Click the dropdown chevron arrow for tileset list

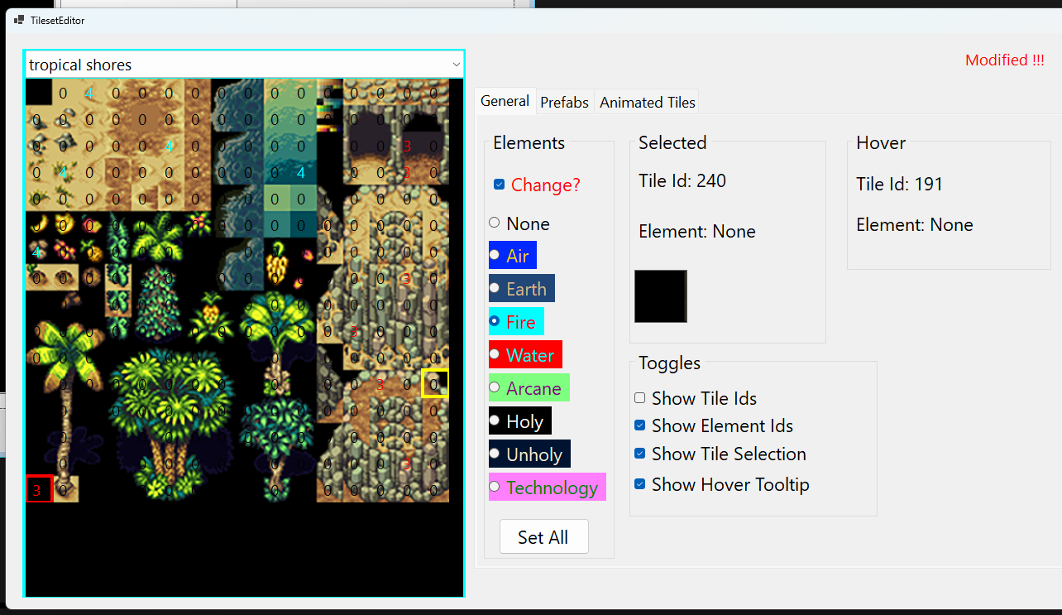click(x=455, y=65)
